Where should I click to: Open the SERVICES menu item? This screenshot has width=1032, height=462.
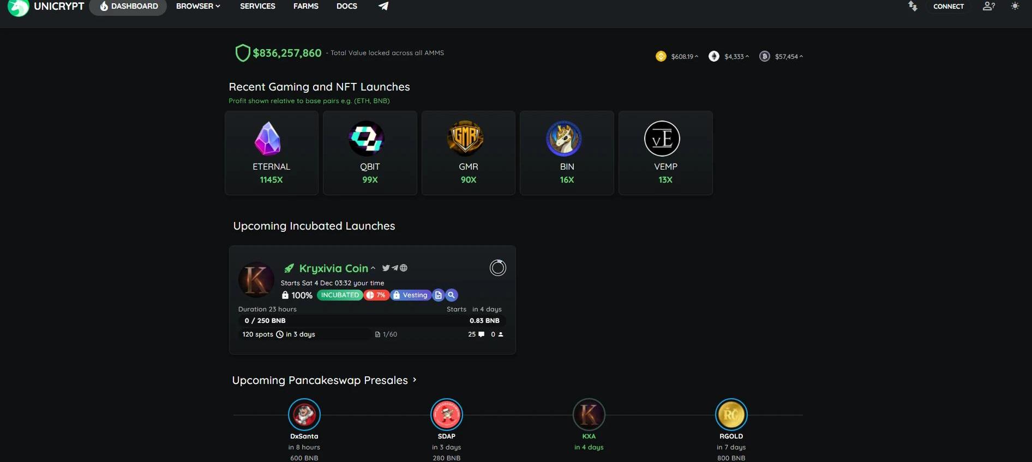(x=257, y=6)
